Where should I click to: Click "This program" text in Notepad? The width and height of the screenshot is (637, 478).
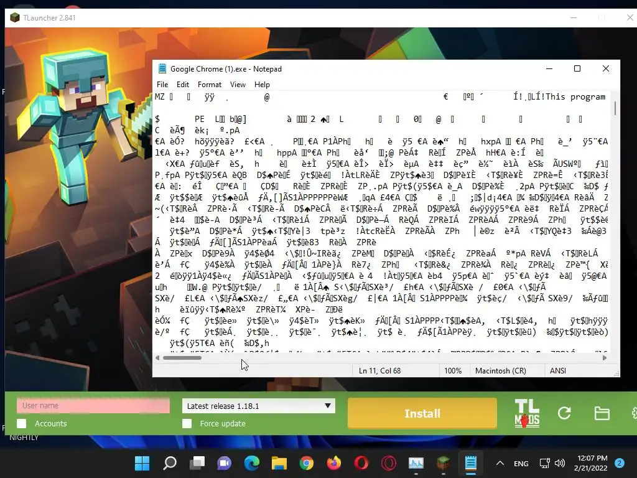(575, 96)
